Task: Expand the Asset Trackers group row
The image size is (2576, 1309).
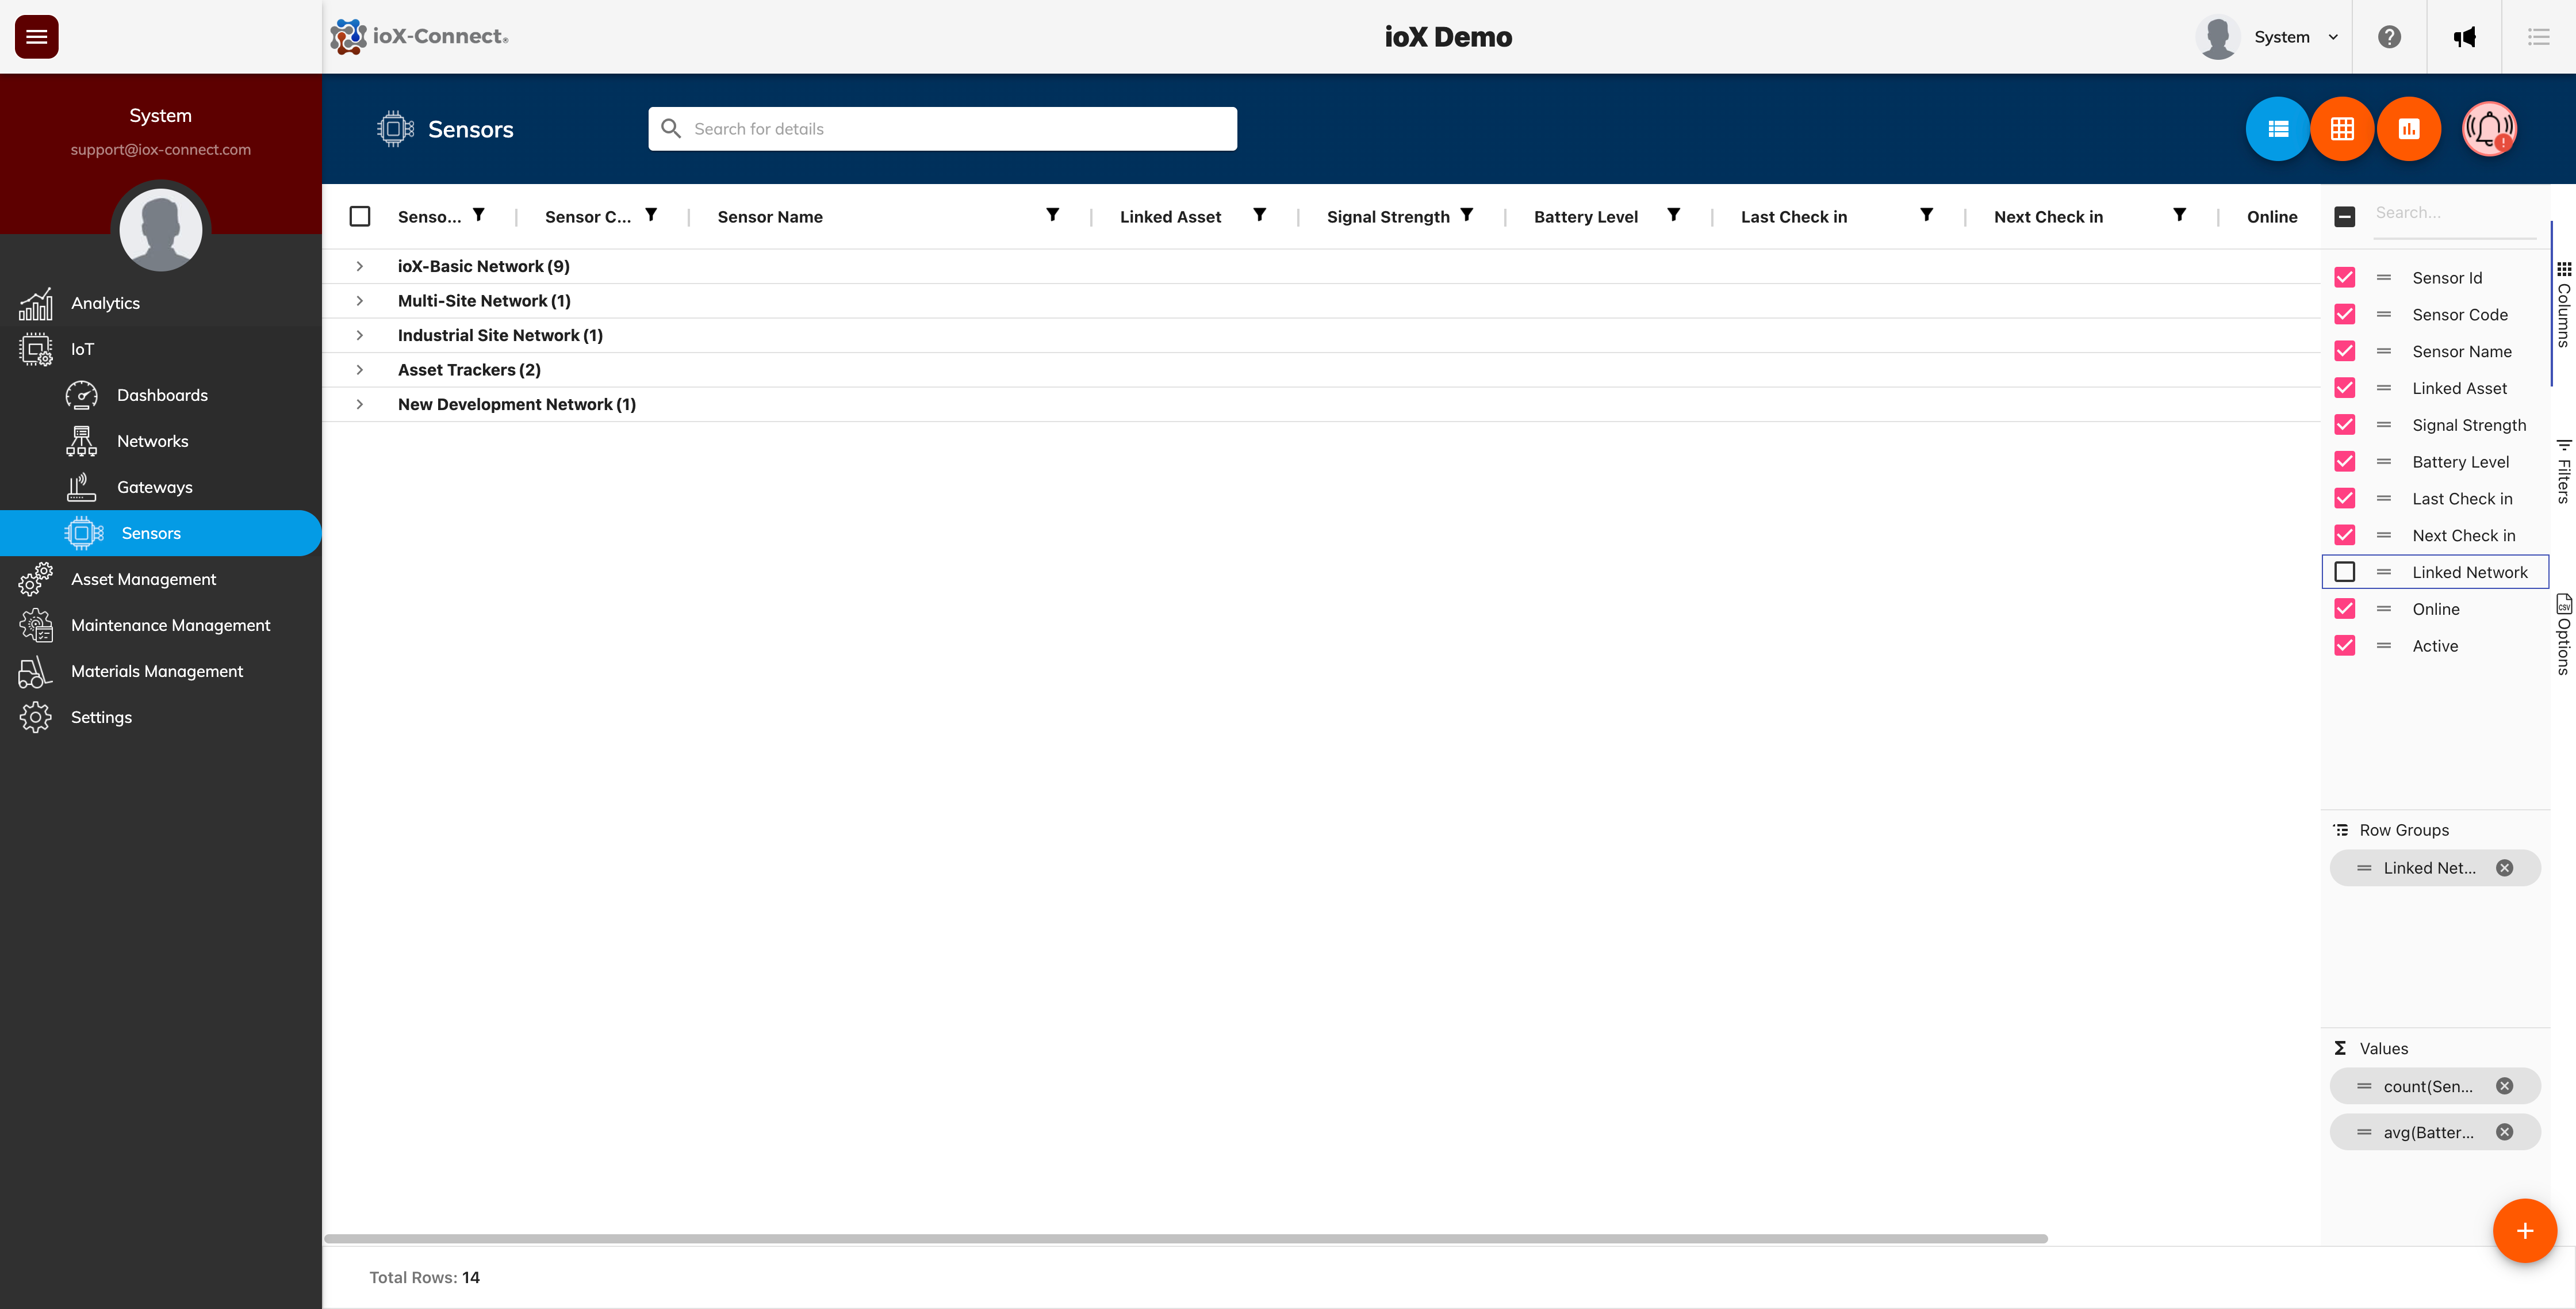Action: tap(360, 370)
